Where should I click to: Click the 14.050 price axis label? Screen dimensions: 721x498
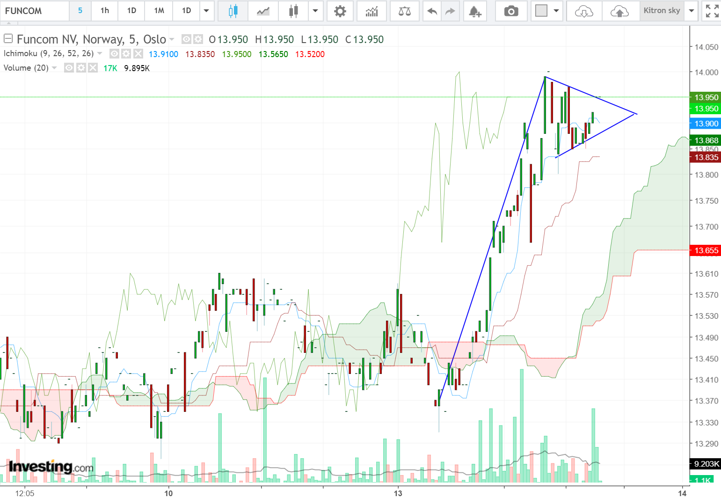[x=706, y=47]
